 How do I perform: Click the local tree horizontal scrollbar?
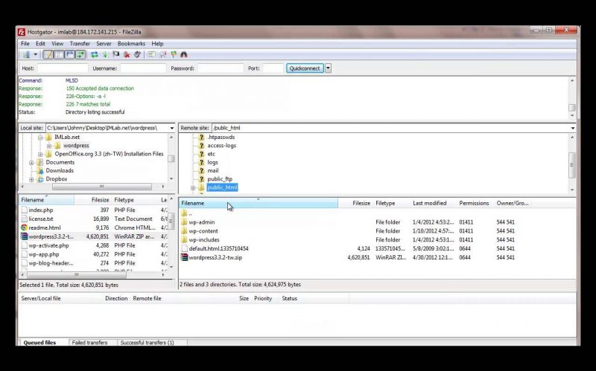pos(97,187)
